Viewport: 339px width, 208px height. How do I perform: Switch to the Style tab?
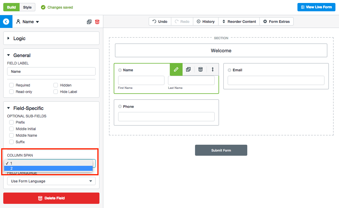(27, 7)
